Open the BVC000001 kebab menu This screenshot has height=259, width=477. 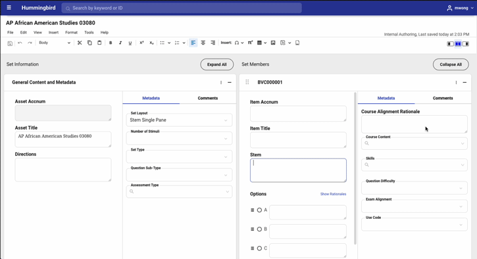(456, 82)
